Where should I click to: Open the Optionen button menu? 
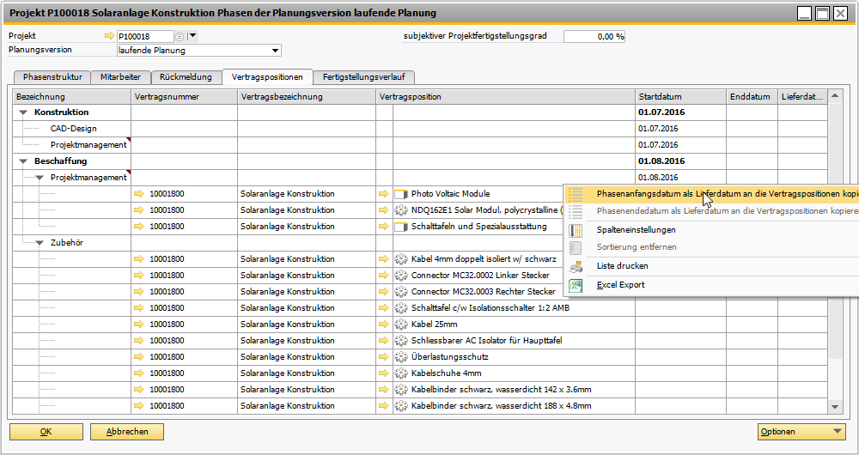click(x=801, y=432)
